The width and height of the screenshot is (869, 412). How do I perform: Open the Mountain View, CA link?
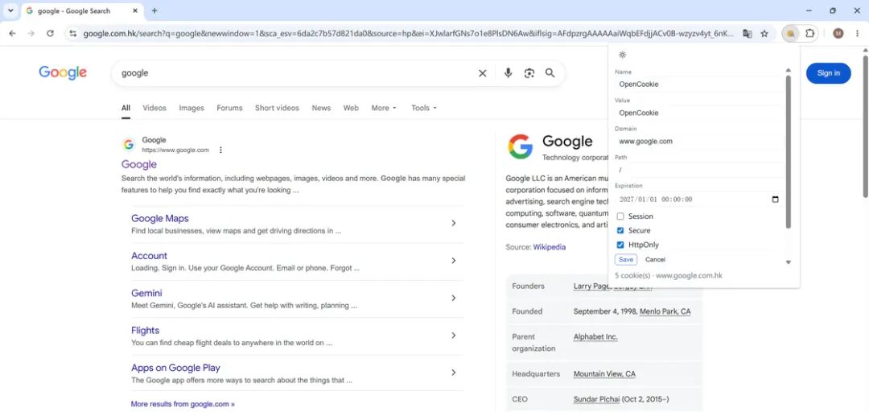pos(604,373)
